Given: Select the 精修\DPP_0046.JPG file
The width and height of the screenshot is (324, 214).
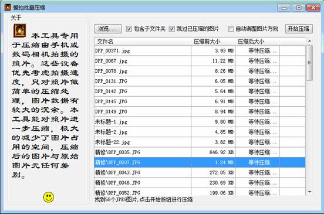Looking at the screenshot, I should pos(200,182).
